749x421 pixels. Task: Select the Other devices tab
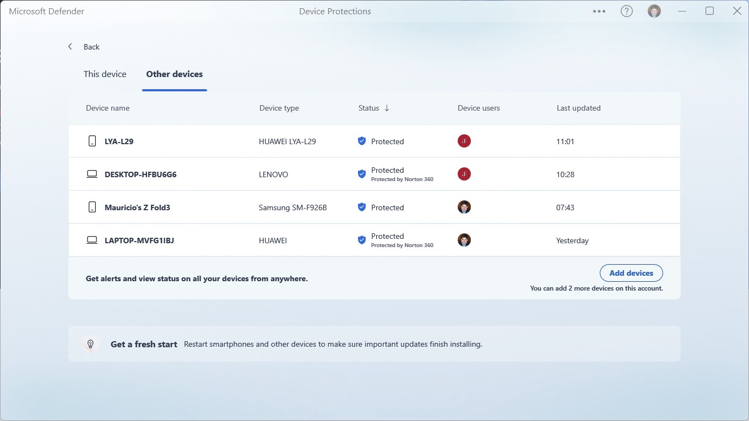coord(175,74)
